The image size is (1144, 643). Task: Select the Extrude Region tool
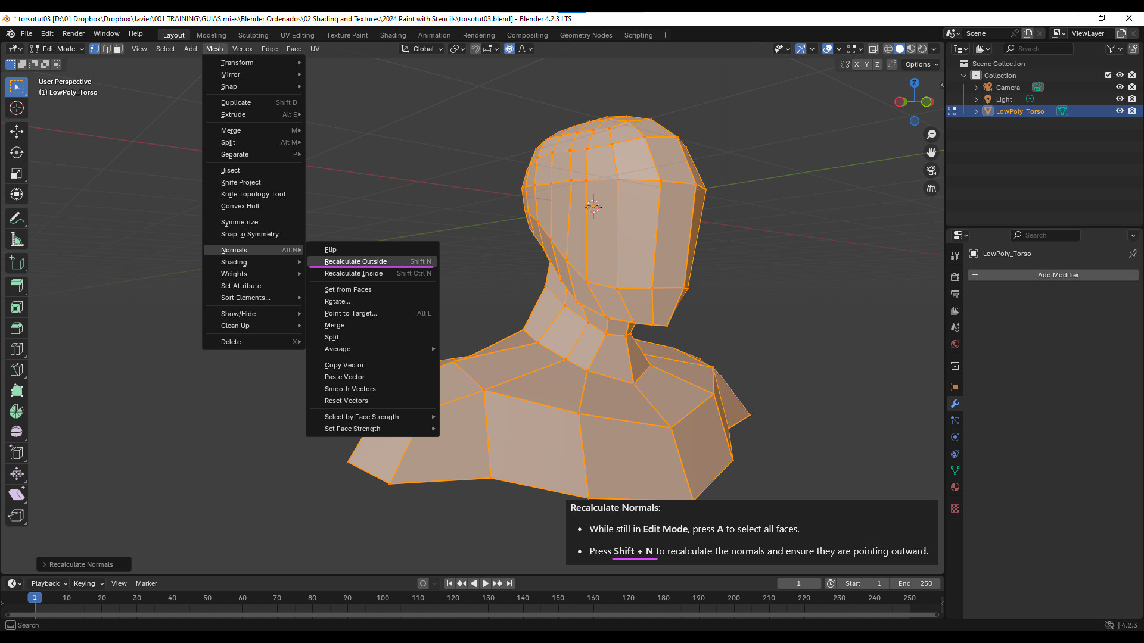click(x=17, y=286)
